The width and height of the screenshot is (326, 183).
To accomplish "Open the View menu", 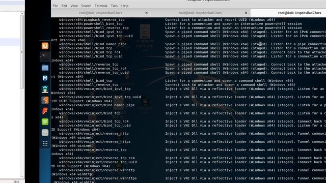I will (x=74, y=6).
